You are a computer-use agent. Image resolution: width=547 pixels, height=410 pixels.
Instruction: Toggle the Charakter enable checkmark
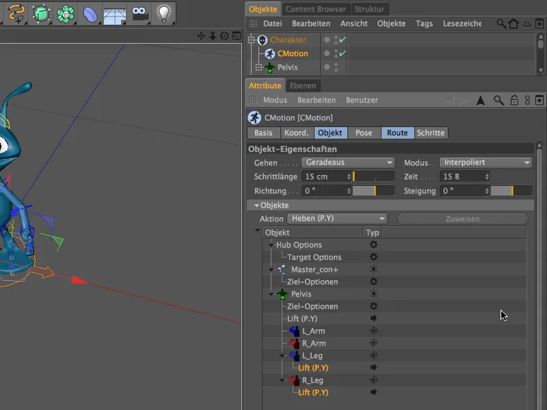pyautogui.click(x=343, y=40)
